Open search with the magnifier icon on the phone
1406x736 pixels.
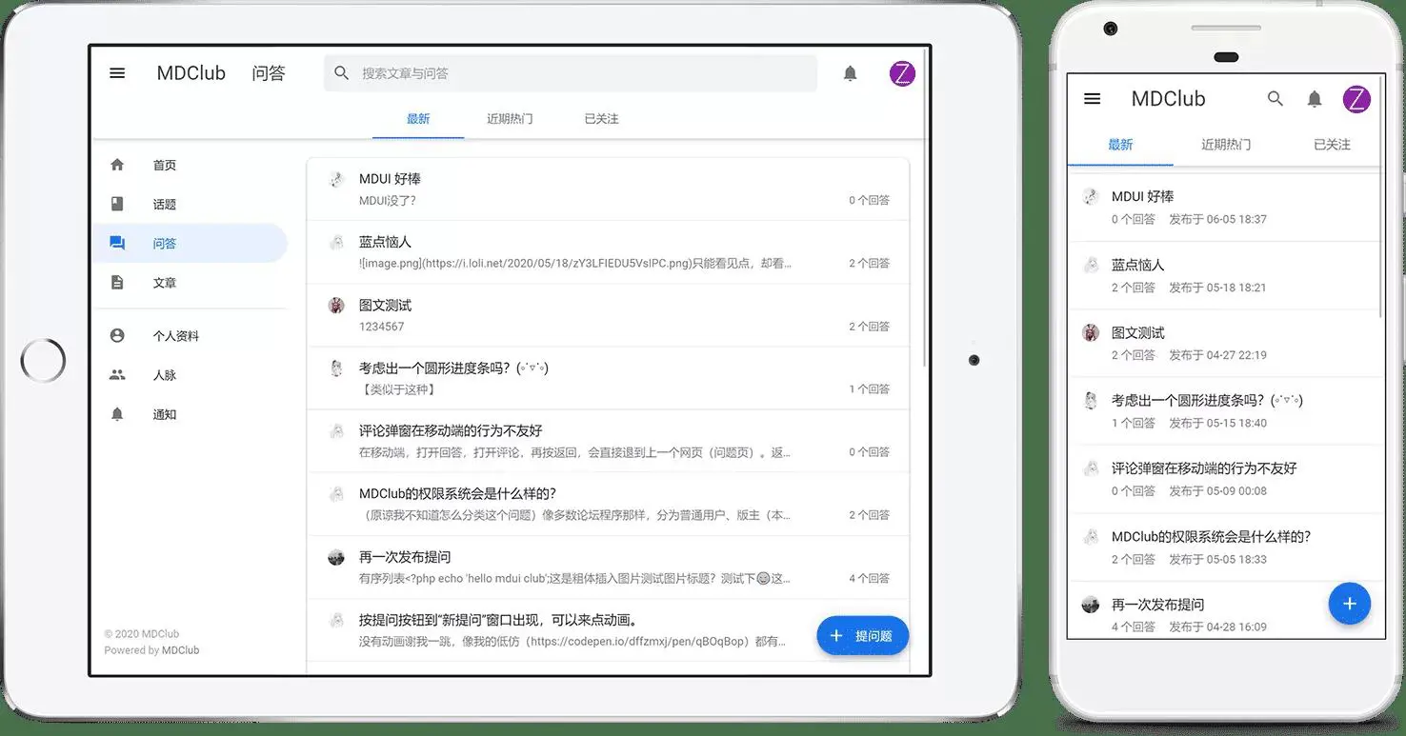[x=1275, y=98]
